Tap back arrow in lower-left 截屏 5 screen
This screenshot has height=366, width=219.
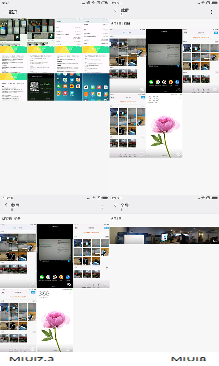6,205
